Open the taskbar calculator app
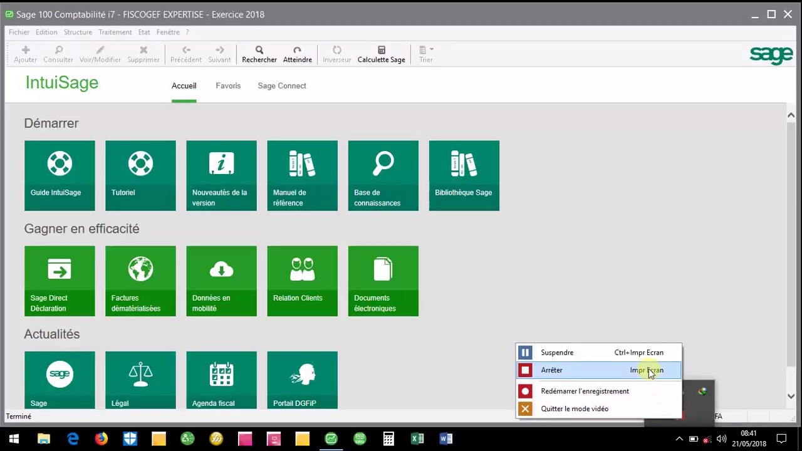The width and height of the screenshot is (802, 451). (388, 438)
